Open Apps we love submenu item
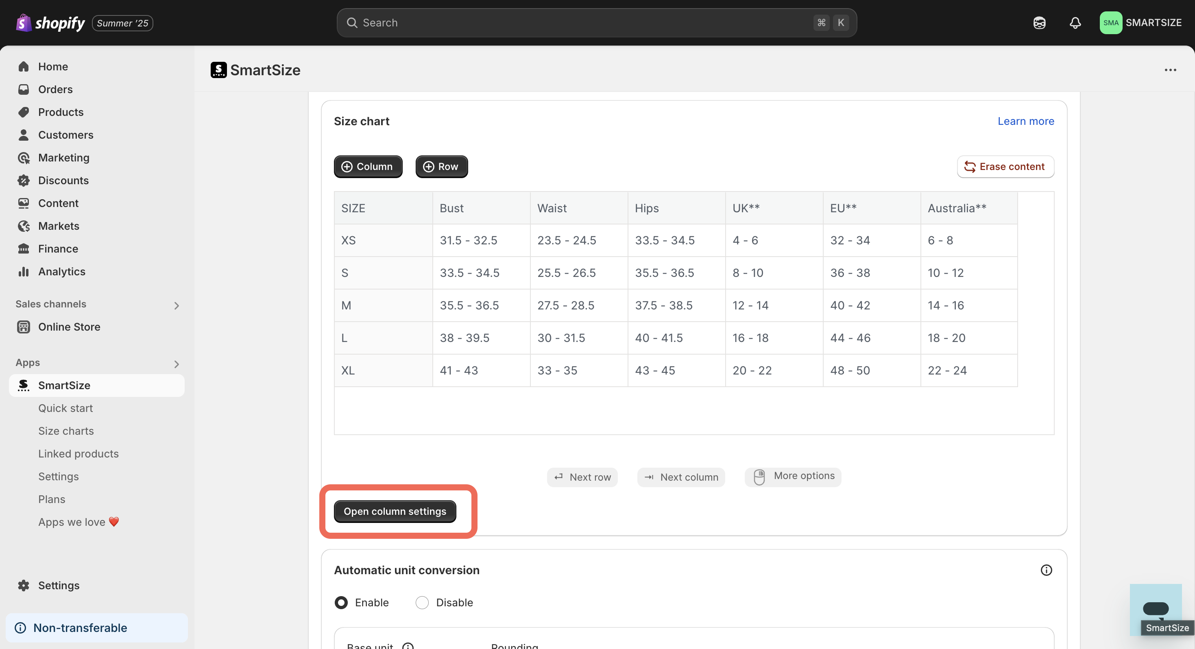 (79, 522)
